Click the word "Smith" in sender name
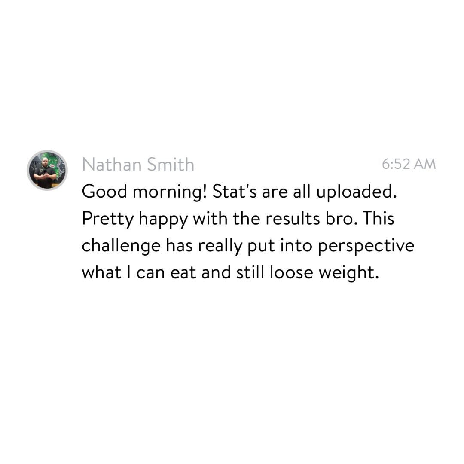The width and height of the screenshot is (464, 464). (x=171, y=165)
